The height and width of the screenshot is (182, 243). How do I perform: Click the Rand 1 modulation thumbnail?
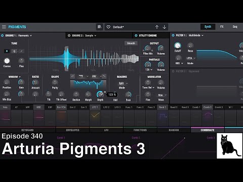(163, 116)
